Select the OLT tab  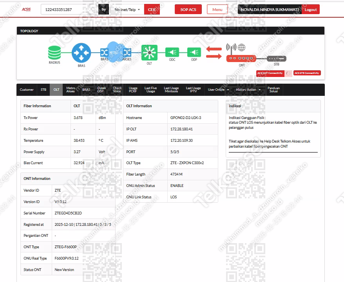(x=56, y=90)
